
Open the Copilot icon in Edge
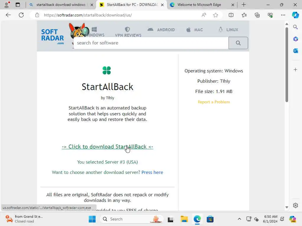point(295,15)
